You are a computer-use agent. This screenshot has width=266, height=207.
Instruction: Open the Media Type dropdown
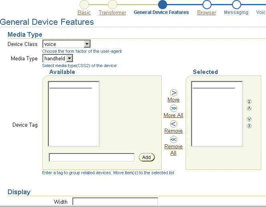click(x=58, y=58)
